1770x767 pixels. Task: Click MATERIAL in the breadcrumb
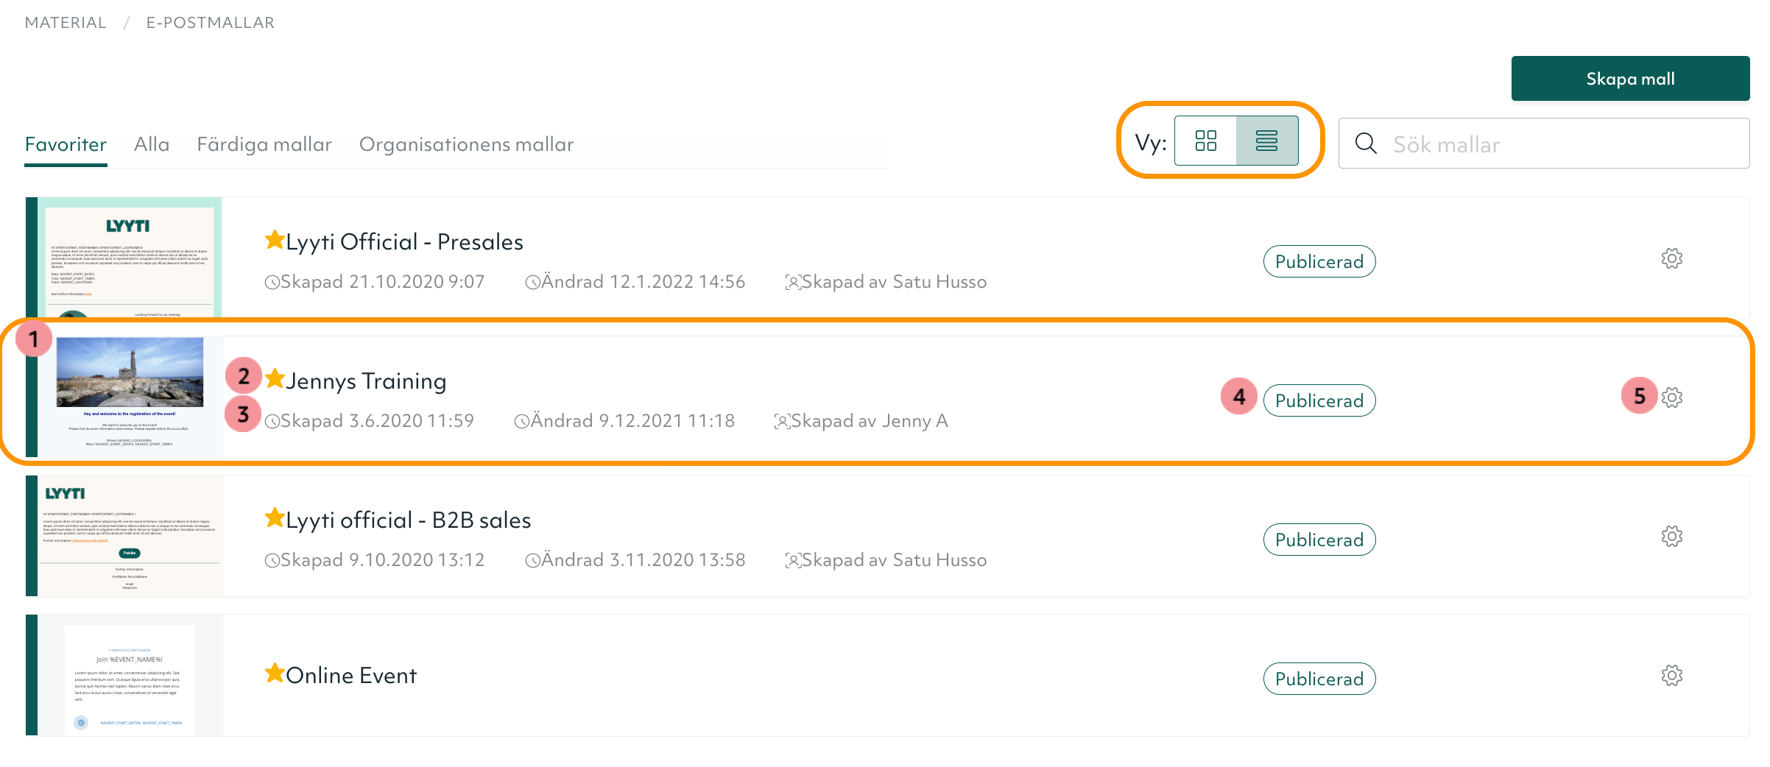click(x=66, y=23)
